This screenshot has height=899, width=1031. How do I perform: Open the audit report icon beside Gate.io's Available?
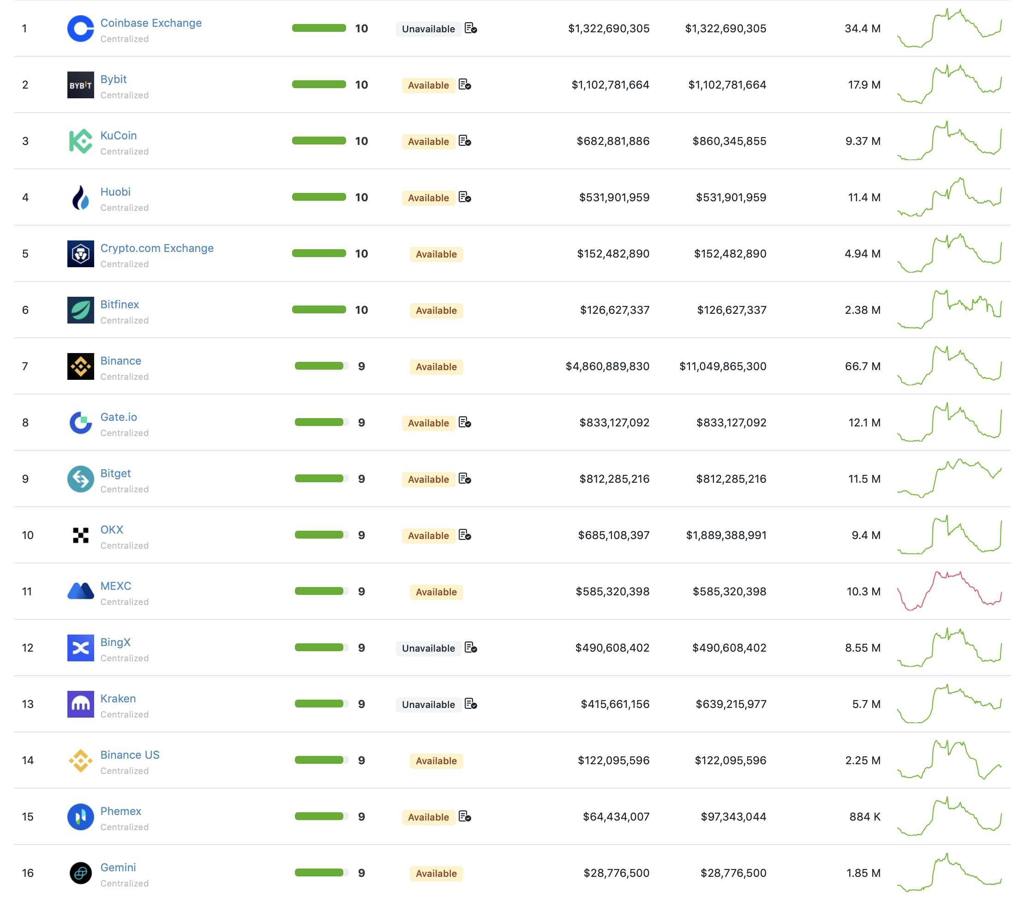465,422
